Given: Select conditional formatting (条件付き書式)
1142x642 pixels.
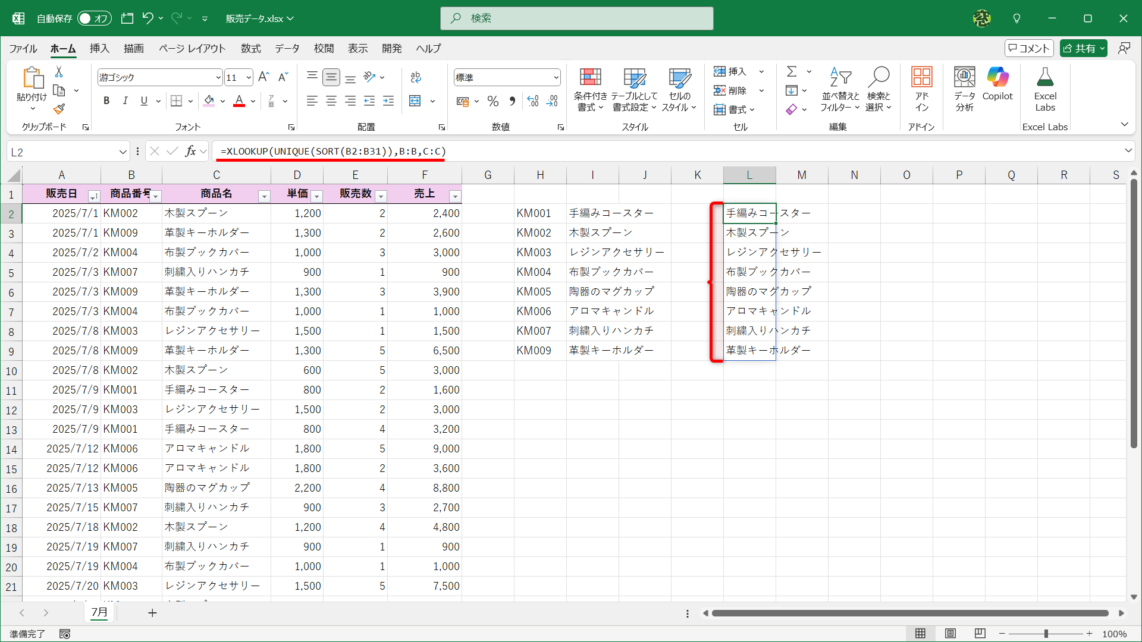Looking at the screenshot, I should [590, 88].
